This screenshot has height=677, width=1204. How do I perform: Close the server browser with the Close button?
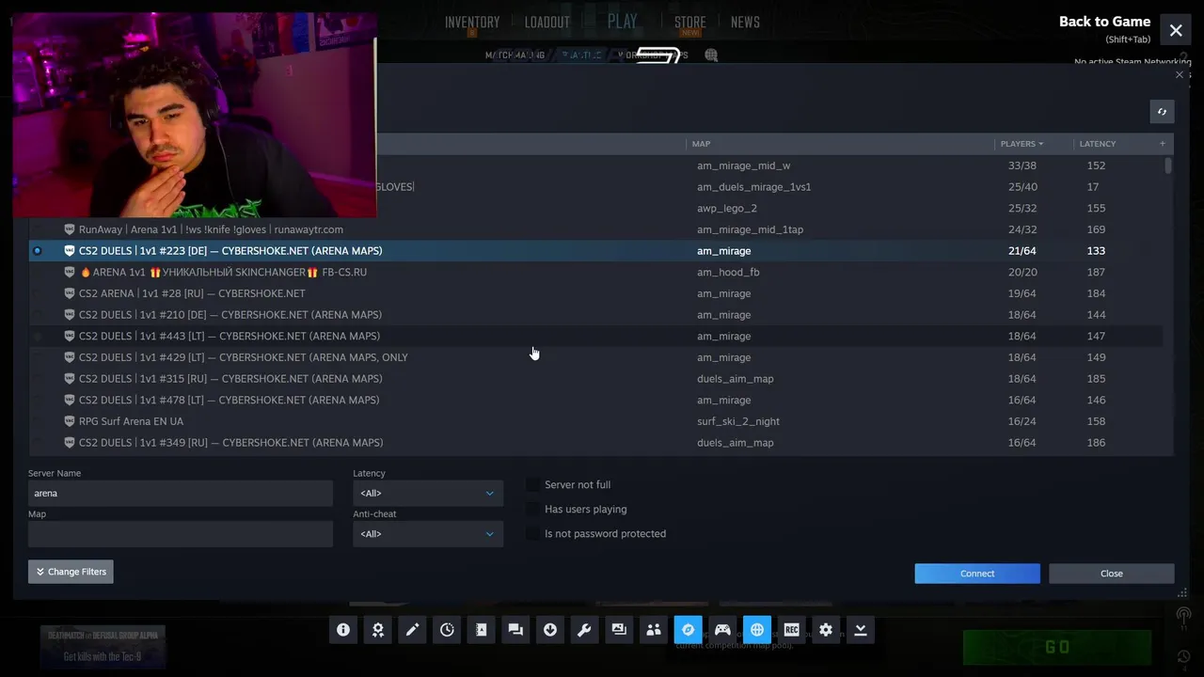[x=1112, y=574]
